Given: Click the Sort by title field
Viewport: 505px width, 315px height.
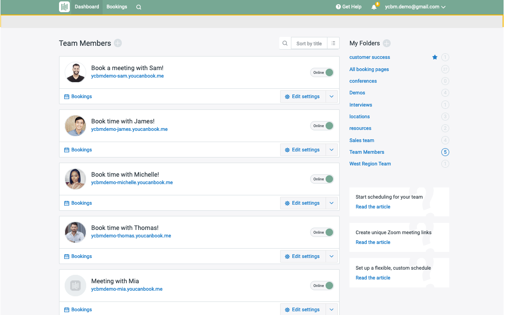Looking at the screenshot, I should [x=309, y=43].
